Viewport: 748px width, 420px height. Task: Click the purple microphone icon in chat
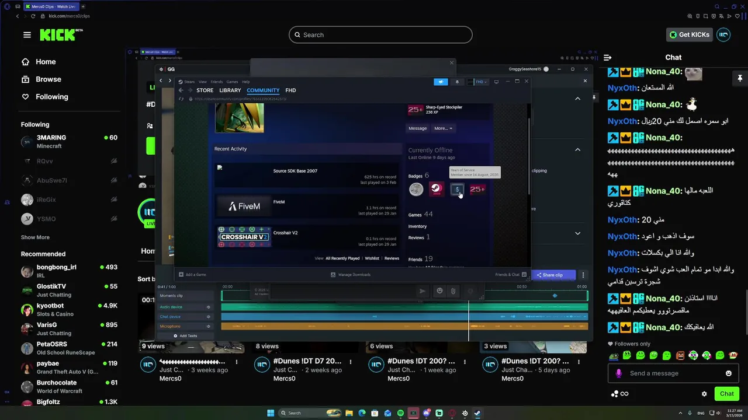pos(619,373)
